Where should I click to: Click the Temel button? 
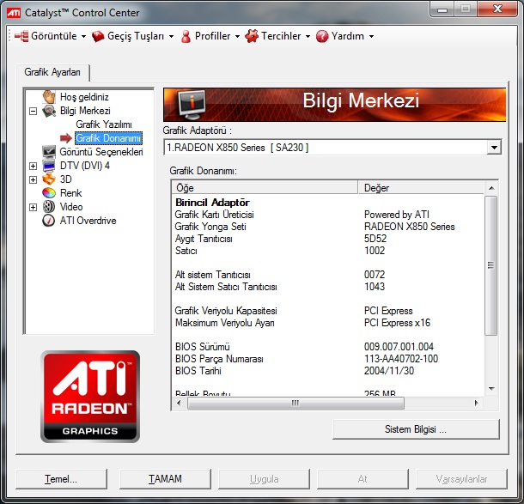pyautogui.click(x=62, y=479)
